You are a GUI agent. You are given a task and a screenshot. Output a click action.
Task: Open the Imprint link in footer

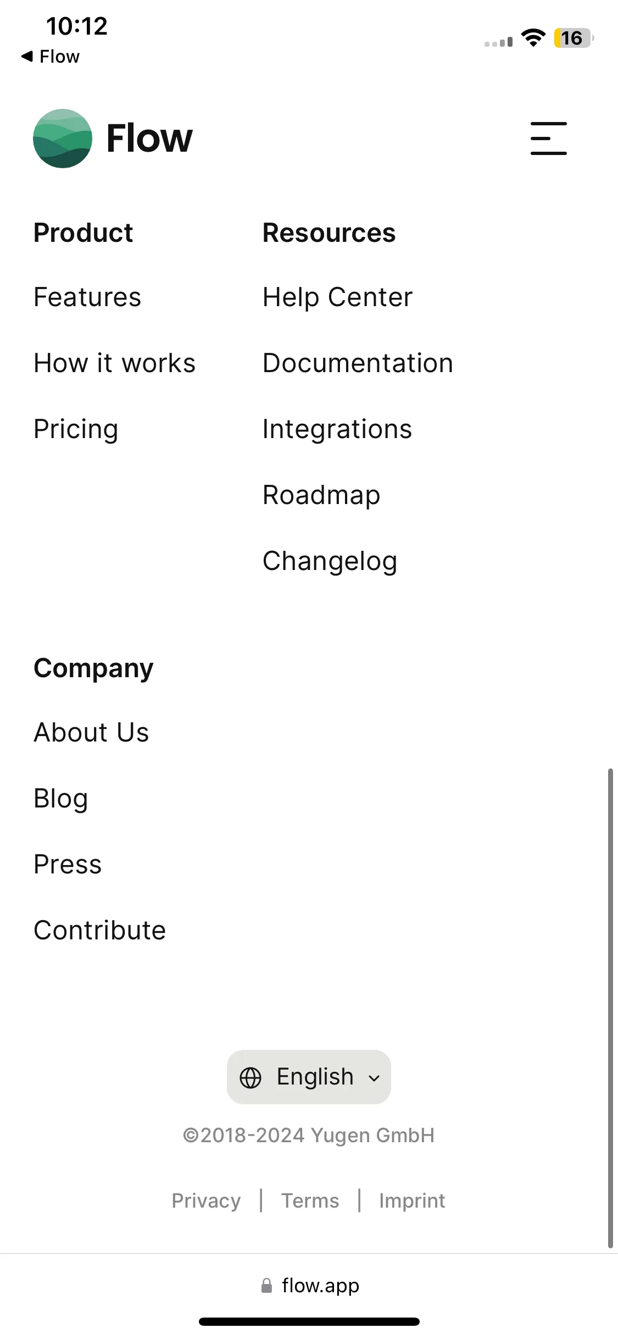412,1200
